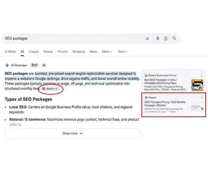
Task: Go to the Forums tab
Action: tap(62, 52)
